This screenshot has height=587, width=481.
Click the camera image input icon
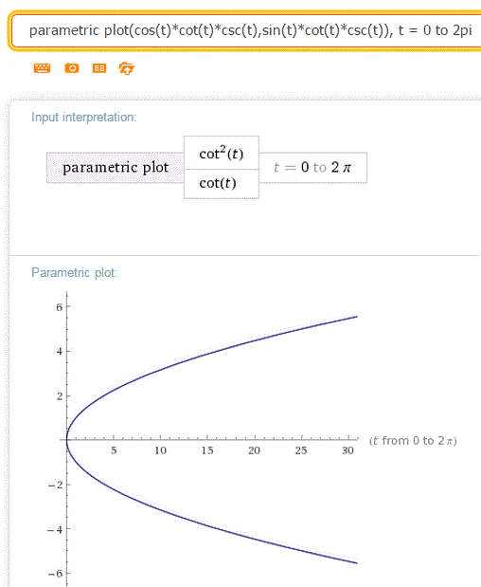point(72,68)
